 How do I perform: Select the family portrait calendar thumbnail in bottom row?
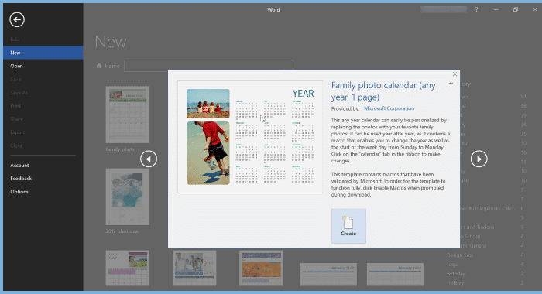[194, 268]
